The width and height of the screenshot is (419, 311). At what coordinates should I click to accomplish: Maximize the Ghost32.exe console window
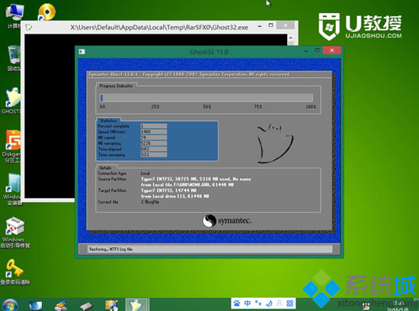tap(270, 25)
